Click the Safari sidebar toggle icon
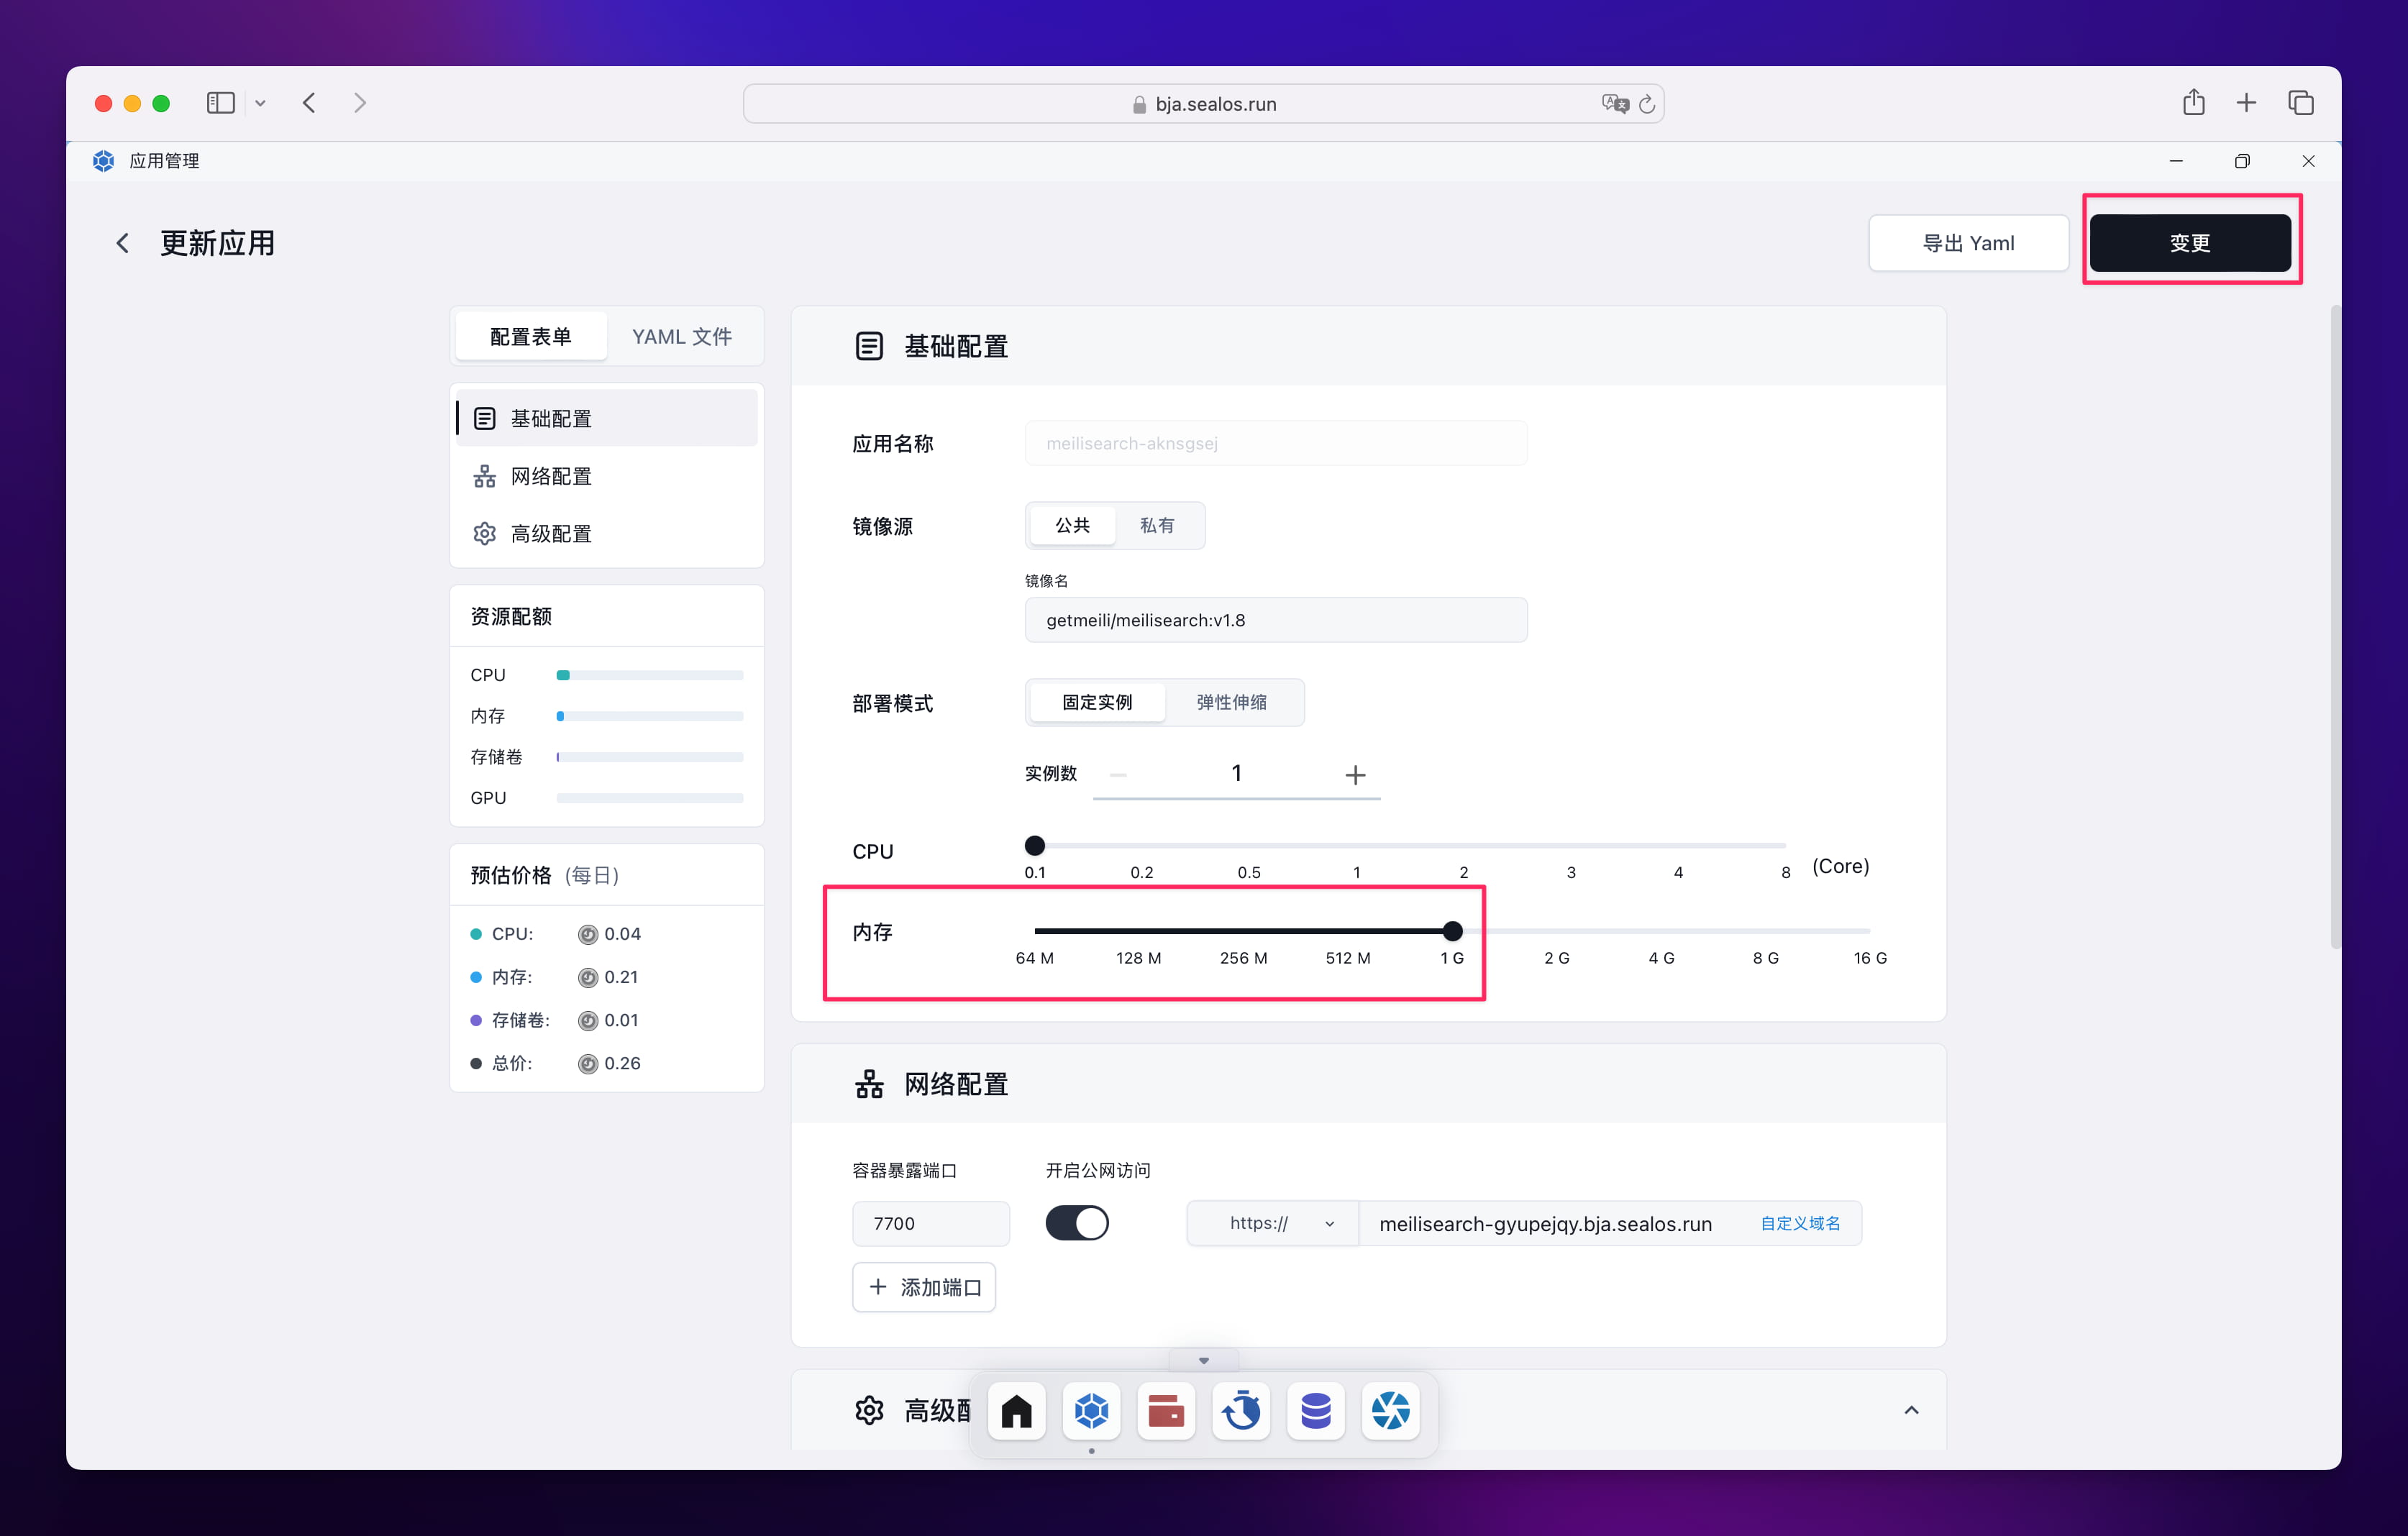2408x1536 pixels. 220,103
